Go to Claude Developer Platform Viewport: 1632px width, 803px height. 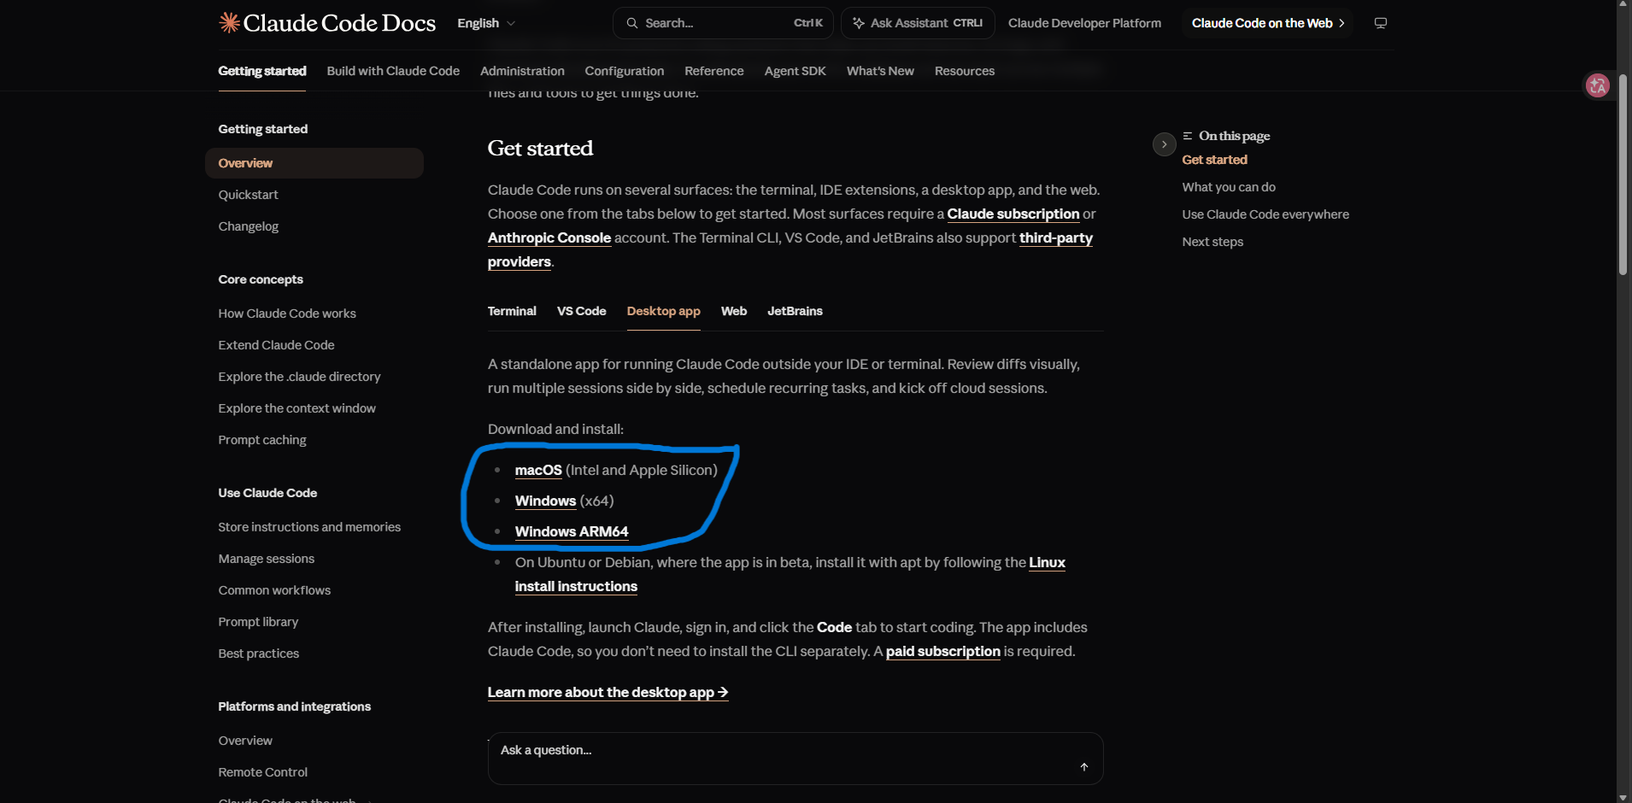tap(1084, 23)
